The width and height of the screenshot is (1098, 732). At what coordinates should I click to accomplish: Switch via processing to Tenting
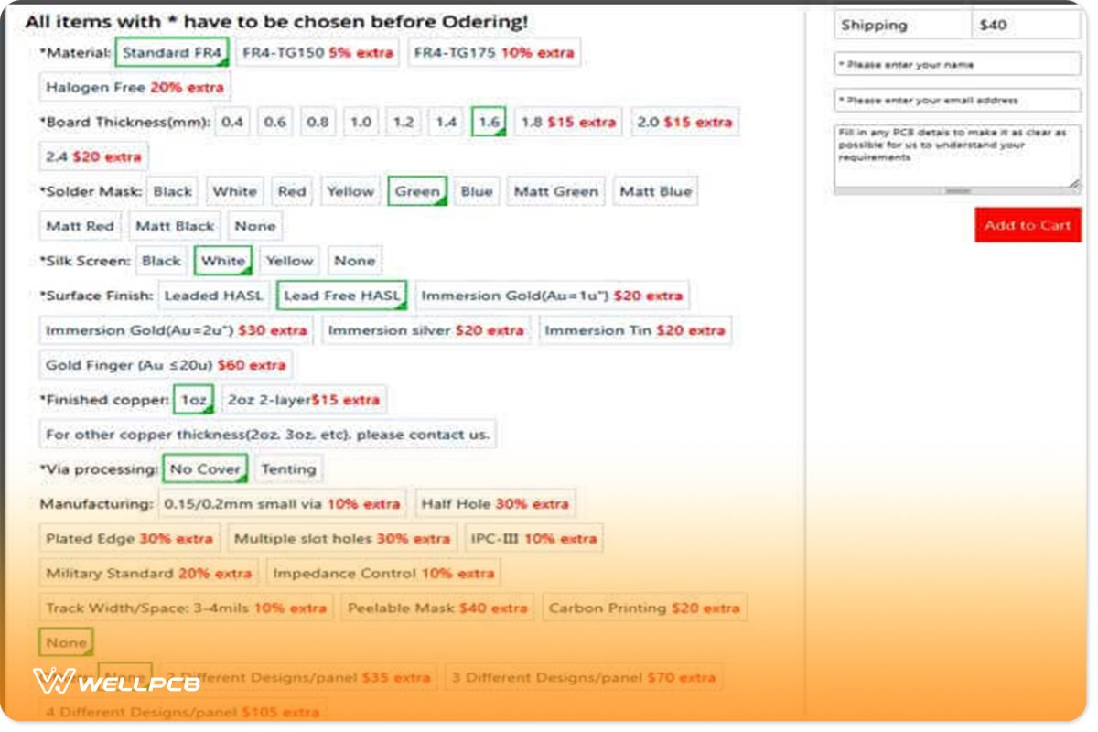click(289, 468)
